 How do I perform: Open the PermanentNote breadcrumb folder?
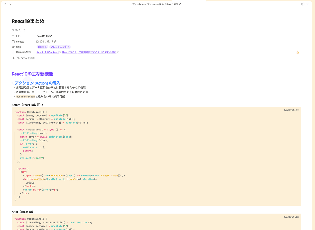156,4
